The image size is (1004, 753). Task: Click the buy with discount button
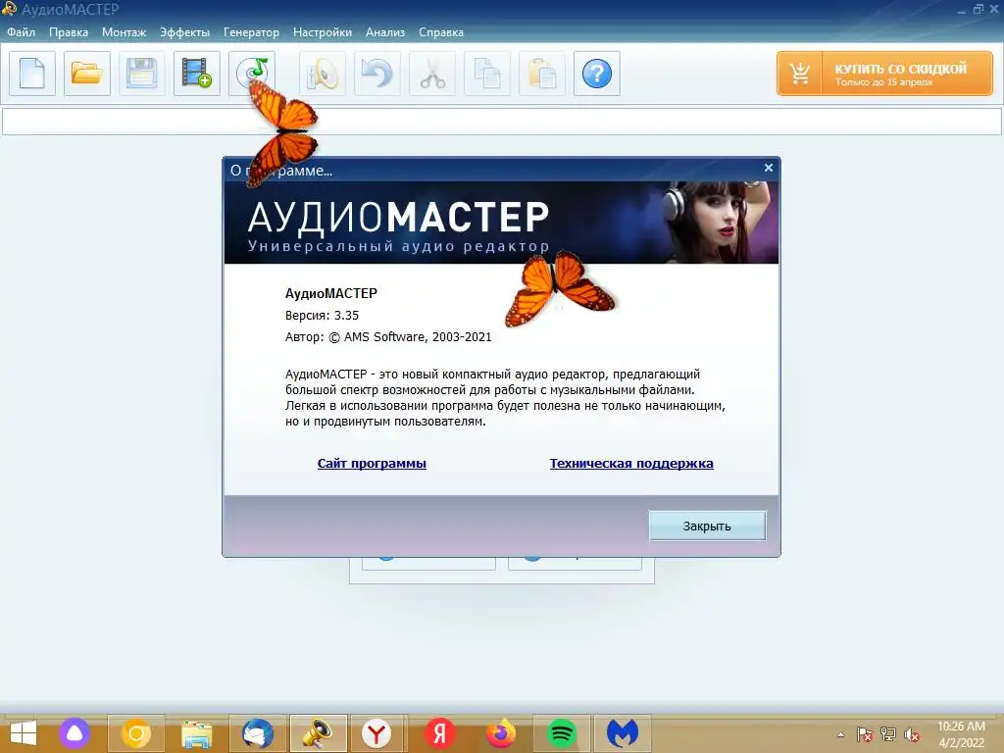884,74
